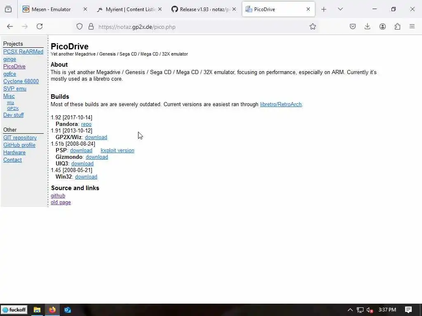
Task: Download the PSP build
Action: [x=81, y=151]
